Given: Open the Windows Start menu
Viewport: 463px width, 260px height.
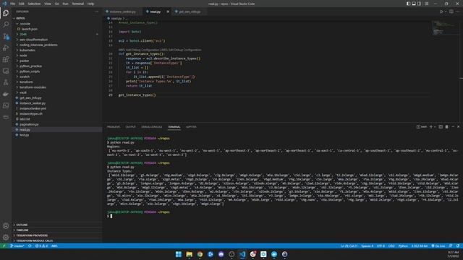Looking at the screenshot, I should pyautogui.click(x=179, y=254).
